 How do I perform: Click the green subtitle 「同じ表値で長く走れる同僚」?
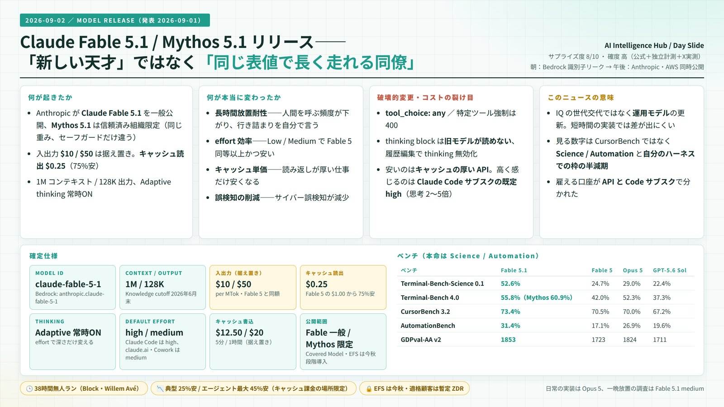[310, 62]
